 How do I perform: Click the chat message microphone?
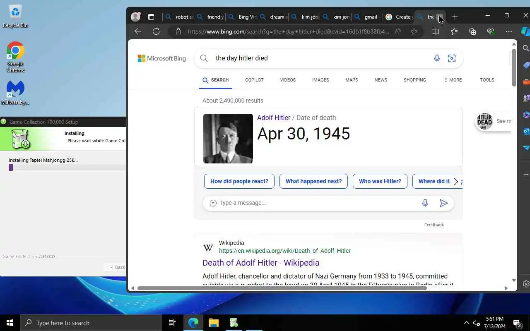(x=425, y=203)
